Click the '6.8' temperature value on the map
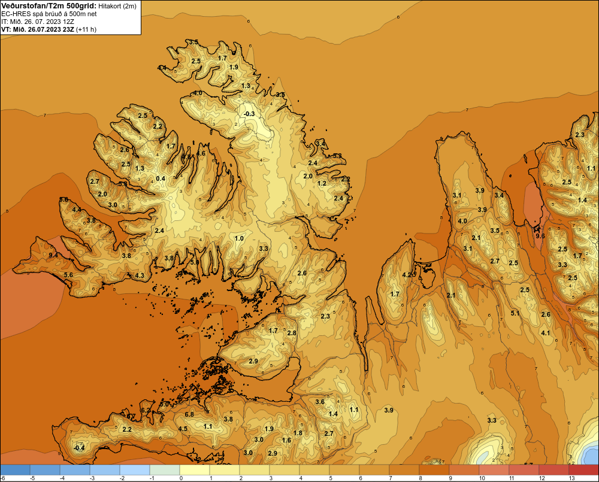This screenshot has height=482, width=599. [x=189, y=414]
